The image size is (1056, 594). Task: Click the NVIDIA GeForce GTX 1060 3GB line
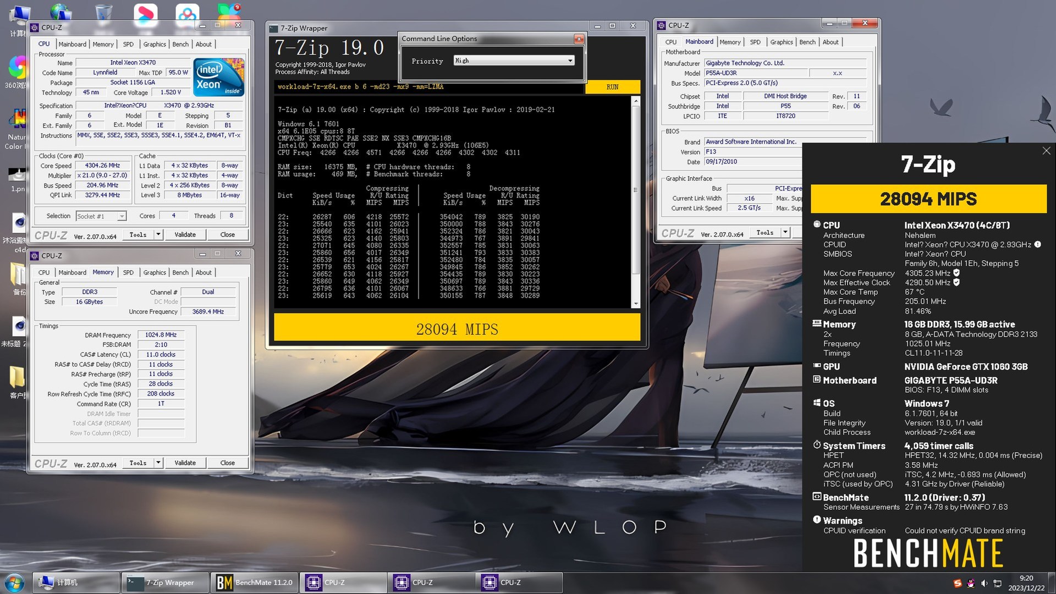pos(966,367)
